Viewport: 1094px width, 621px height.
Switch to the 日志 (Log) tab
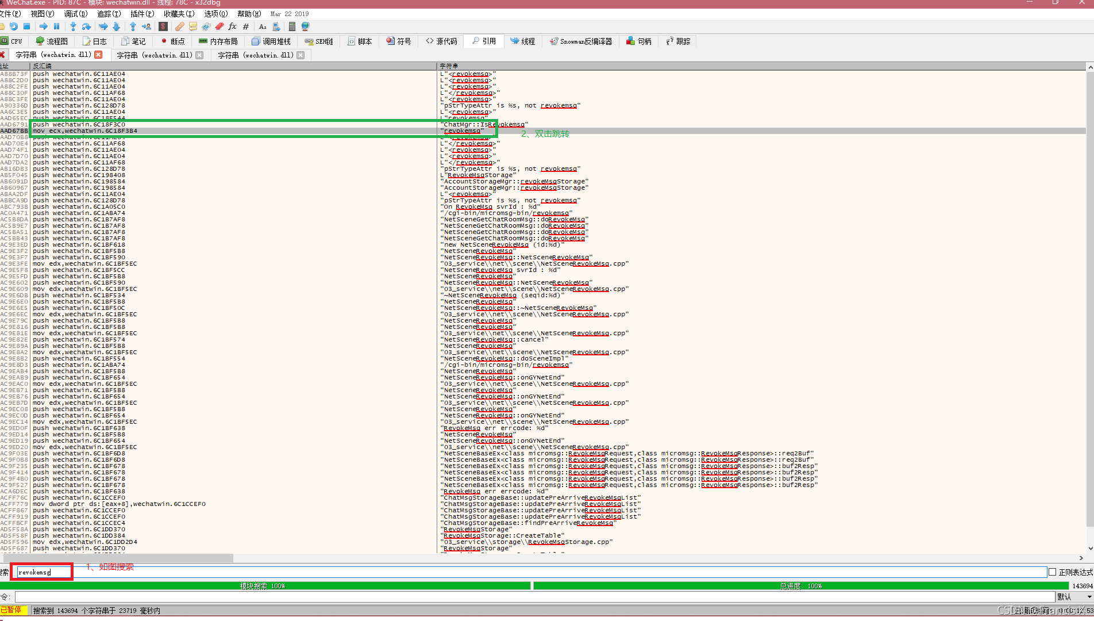[95, 41]
